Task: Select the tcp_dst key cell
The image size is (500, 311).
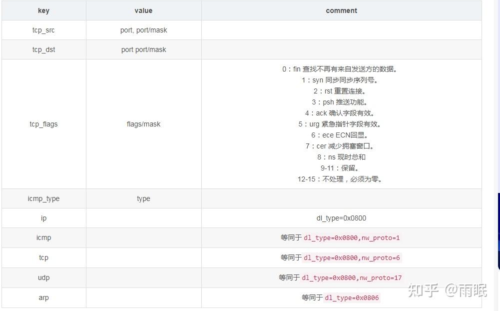Action: [43, 49]
